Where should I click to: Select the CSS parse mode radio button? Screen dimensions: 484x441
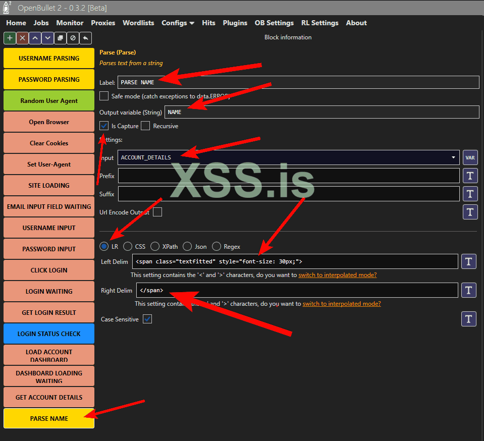(128, 246)
